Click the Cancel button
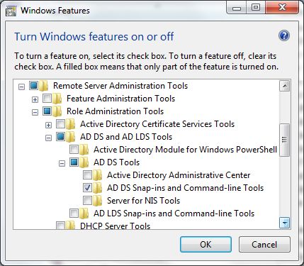Image resolution: width=304 pixels, height=266 pixels. pyautogui.click(x=264, y=244)
